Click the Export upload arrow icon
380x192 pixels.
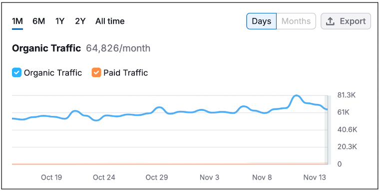pyautogui.click(x=330, y=21)
